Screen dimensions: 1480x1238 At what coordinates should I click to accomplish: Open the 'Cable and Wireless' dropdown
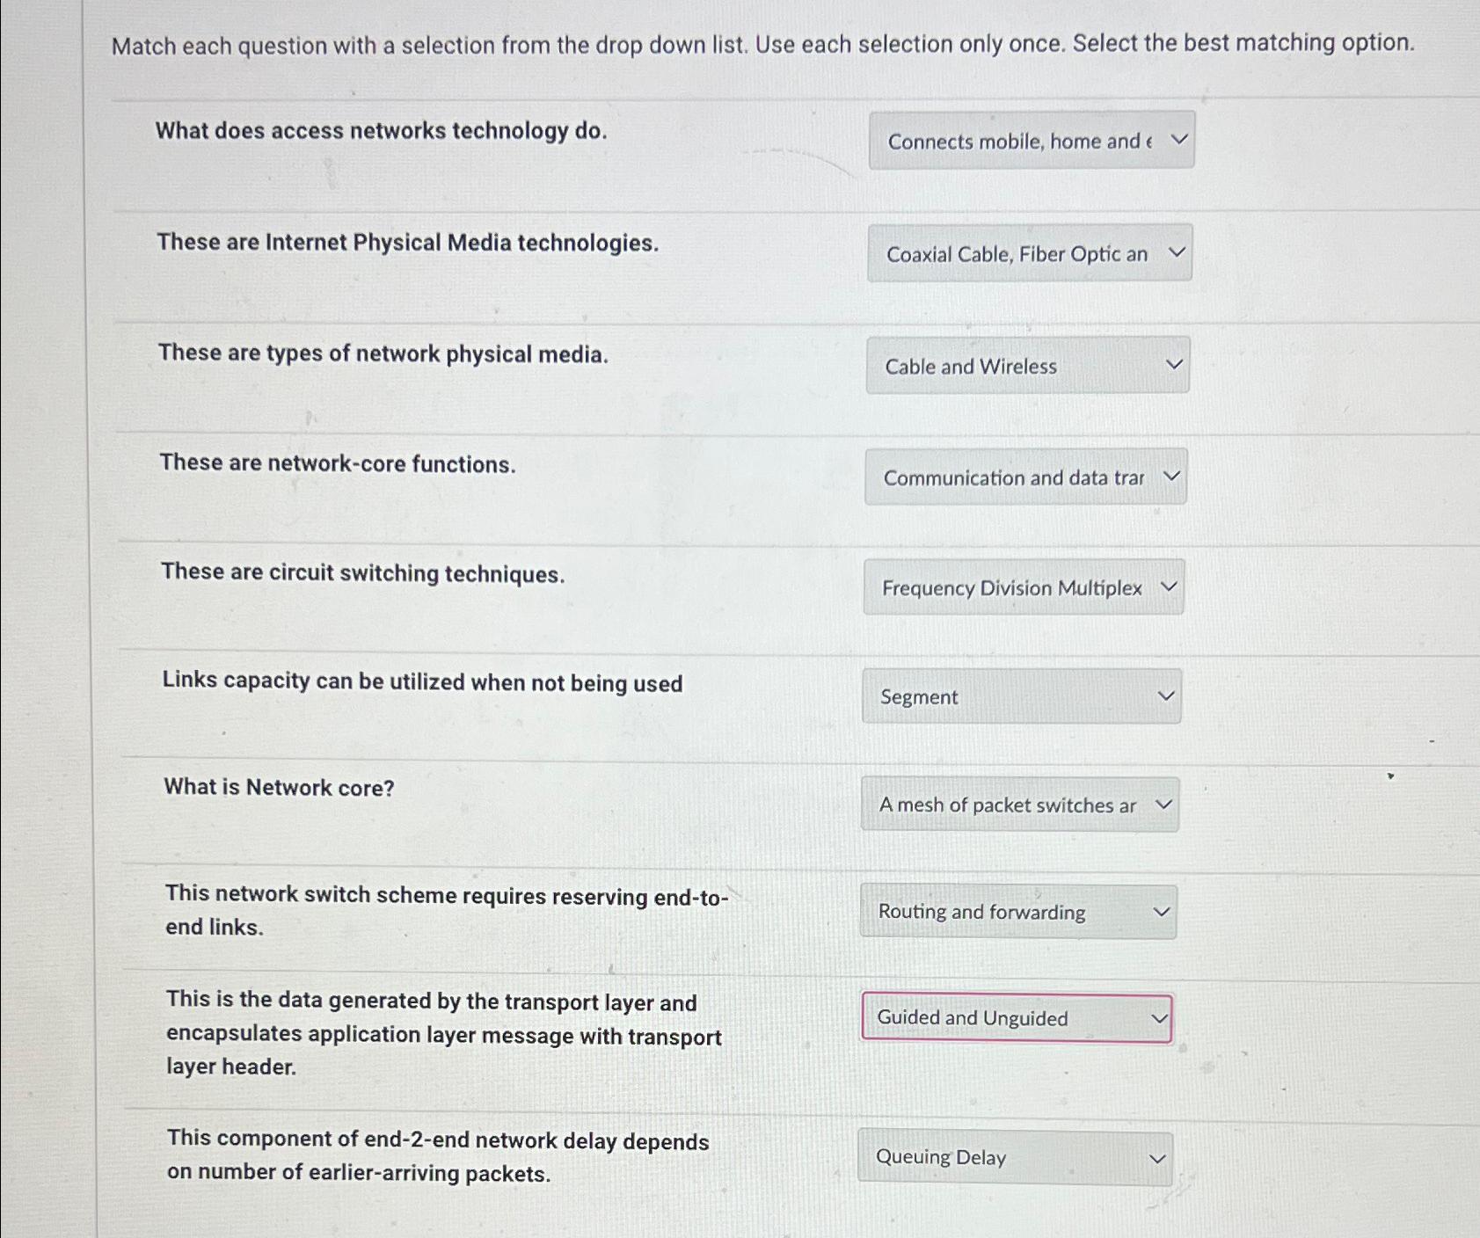pyautogui.click(x=1025, y=365)
